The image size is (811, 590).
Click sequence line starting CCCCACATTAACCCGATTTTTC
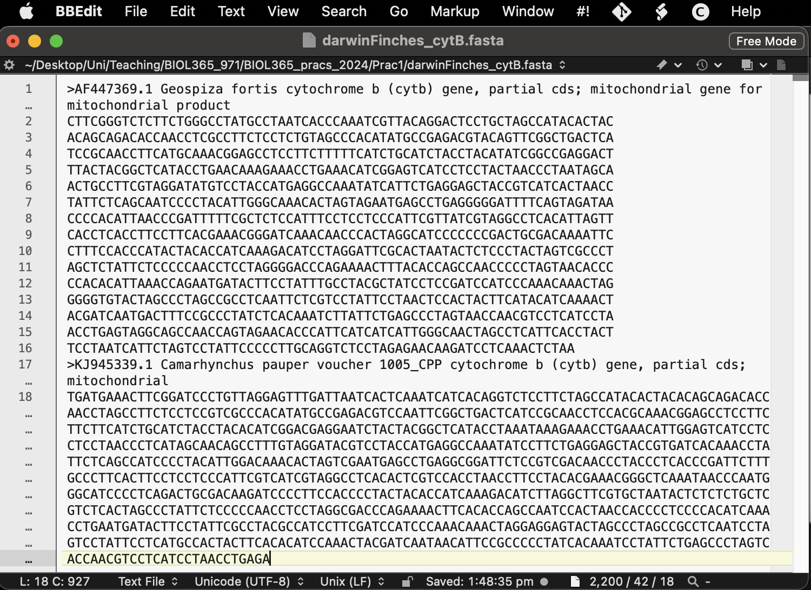(340, 218)
